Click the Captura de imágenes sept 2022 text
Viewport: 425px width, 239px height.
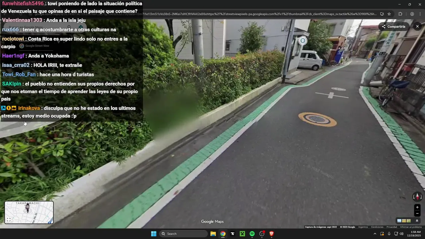(x=321, y=227)
